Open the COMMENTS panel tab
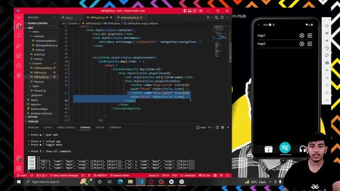 [x=115, y=127]
